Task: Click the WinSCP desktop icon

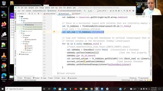Action: click(x=4, y=14)
